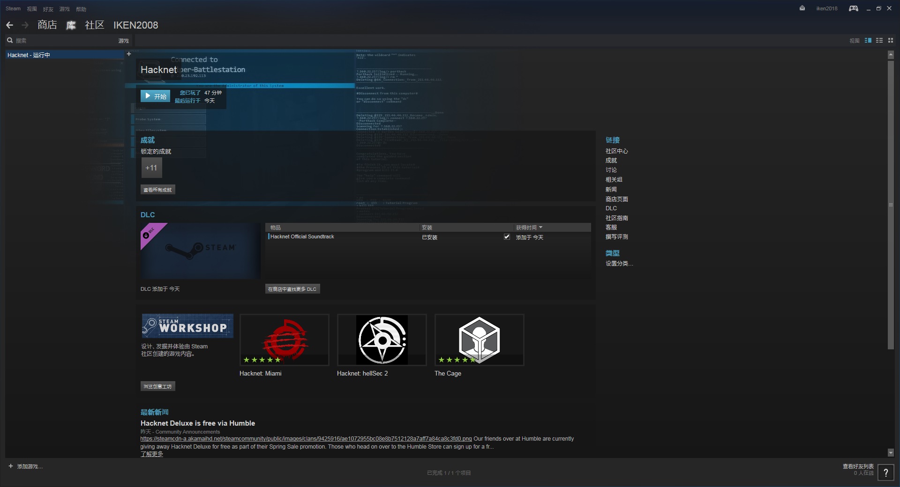Go to the 社区 tab
900x487 pixels.
(94, 25)
